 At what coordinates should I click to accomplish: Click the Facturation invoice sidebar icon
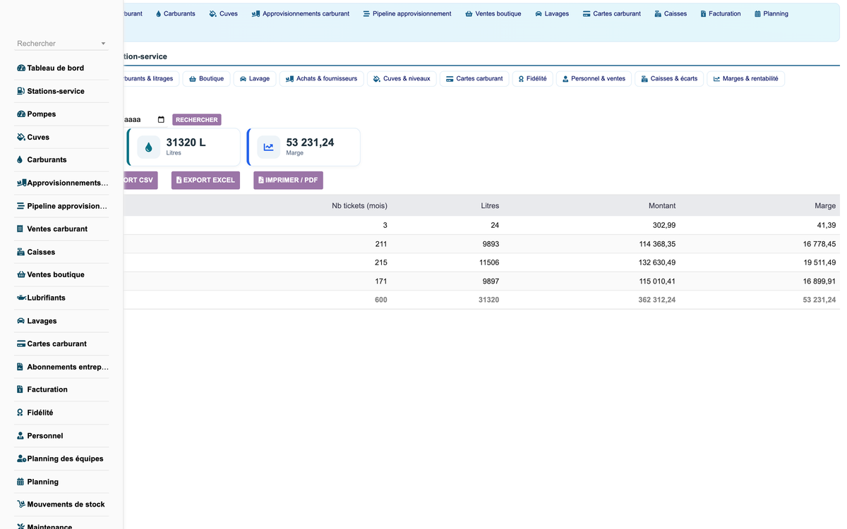20,389
